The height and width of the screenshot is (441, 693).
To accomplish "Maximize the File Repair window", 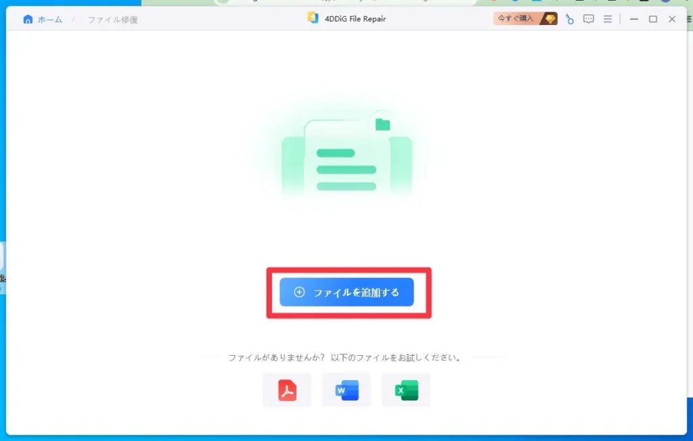I will [x=653, y=19].
